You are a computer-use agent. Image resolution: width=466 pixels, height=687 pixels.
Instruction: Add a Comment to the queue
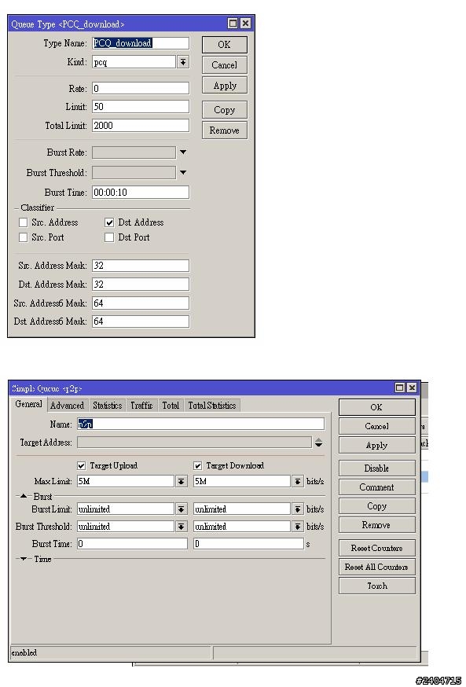pos(376,487)
